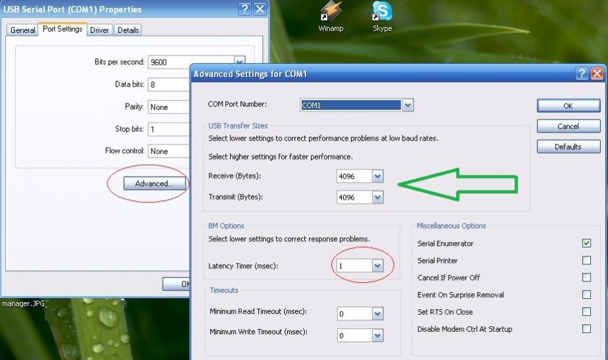Open the Driver tab
The height and width of the screenshot is (360, 608).
[99, 30]
